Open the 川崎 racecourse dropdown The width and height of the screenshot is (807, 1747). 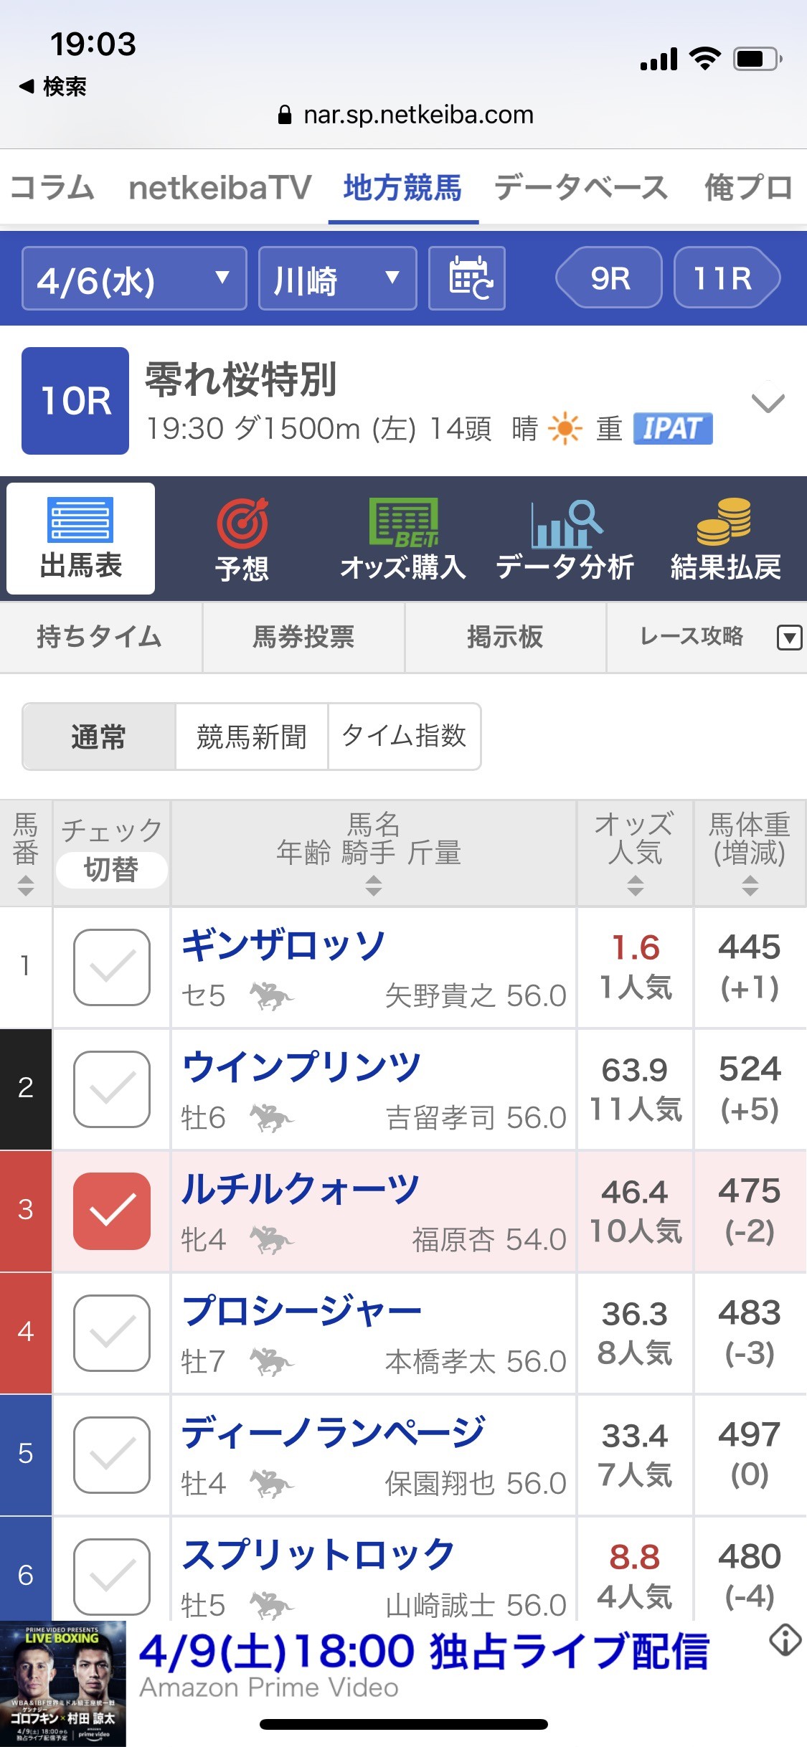click(337, 278)
